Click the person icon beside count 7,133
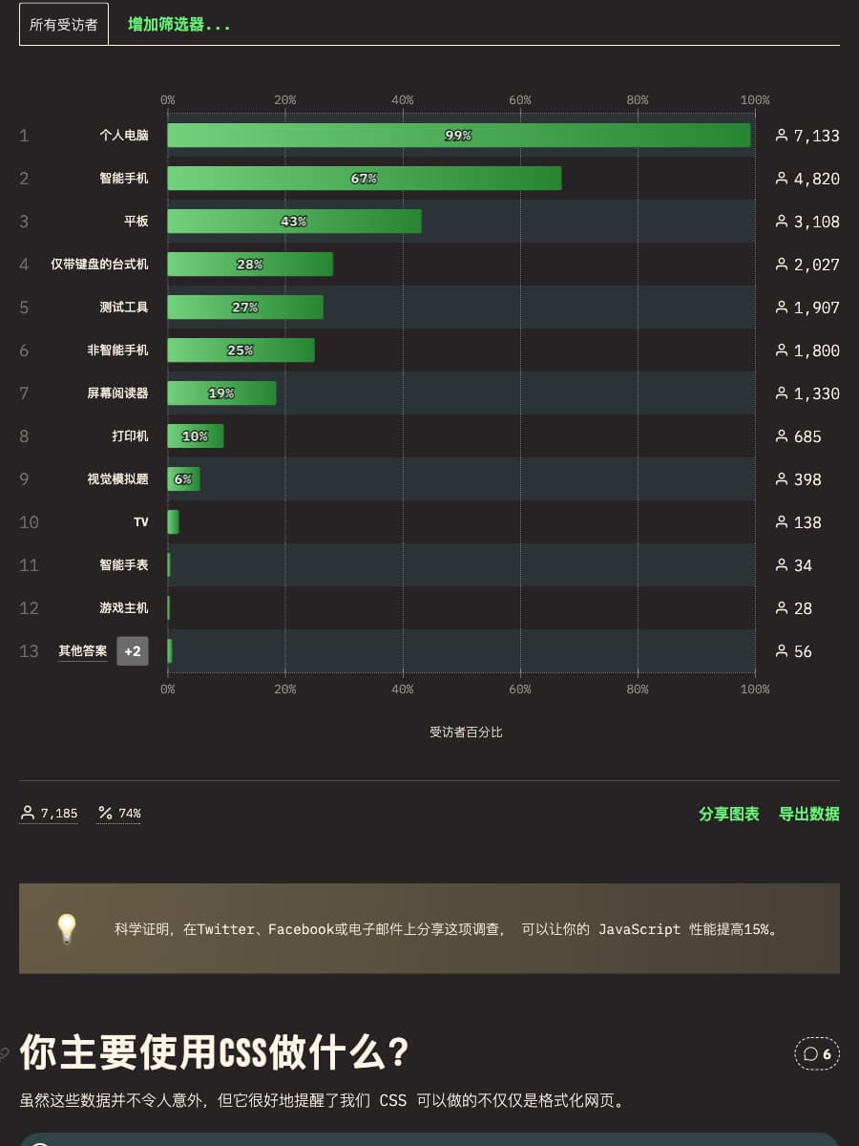859x1146 pixels. pos(781,136)
